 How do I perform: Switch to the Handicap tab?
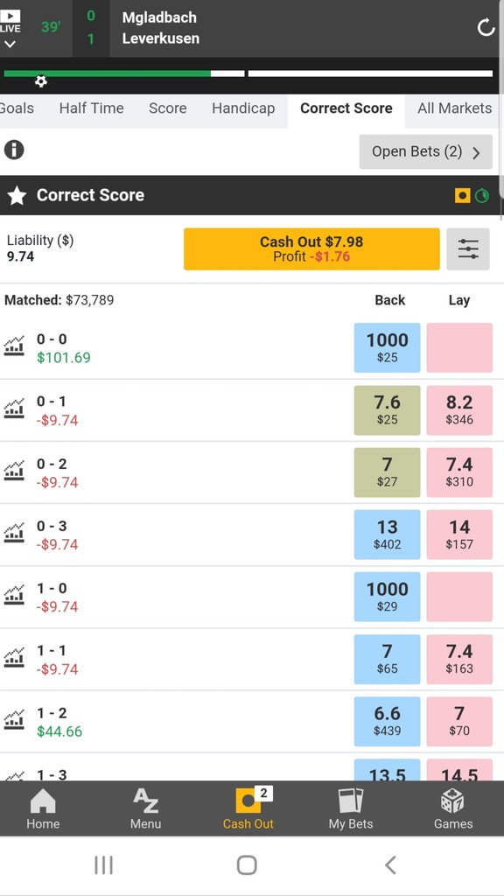pyautogui.click(x=243, y=108)
